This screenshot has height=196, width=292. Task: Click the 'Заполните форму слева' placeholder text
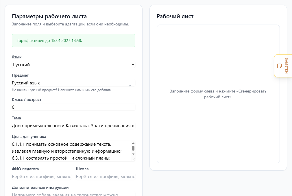(218, 94)
